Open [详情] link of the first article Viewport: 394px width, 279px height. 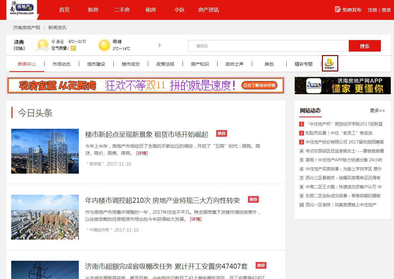click(x=142, y=153)
